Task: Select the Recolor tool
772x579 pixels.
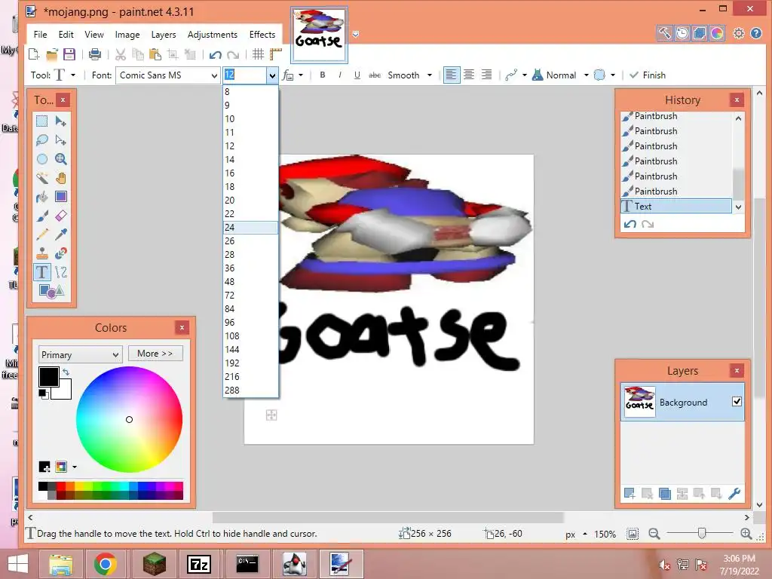Action: click(x=61, y=253)
